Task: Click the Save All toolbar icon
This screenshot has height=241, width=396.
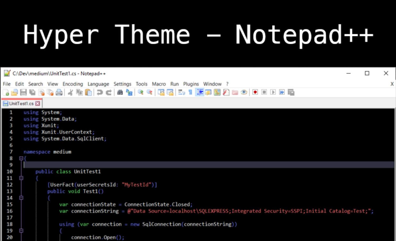Action: click(x=32, y=92)
